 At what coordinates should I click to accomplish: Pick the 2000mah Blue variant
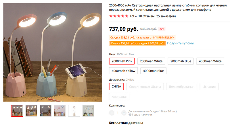point(181,61)
